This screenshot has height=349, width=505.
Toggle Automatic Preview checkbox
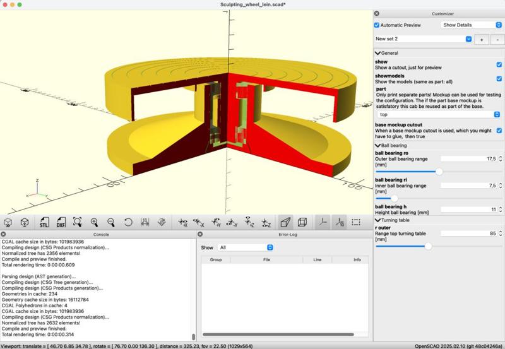pyautogui.click(x=377, y=25)
